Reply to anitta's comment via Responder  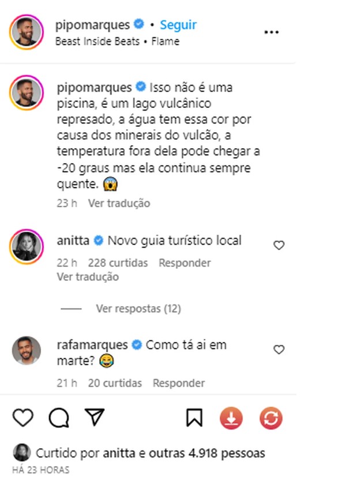(185, 262)
